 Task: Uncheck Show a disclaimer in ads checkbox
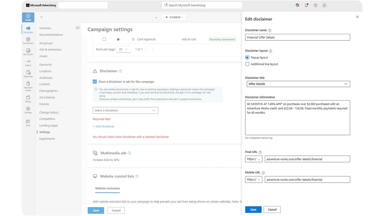[95, 82]
